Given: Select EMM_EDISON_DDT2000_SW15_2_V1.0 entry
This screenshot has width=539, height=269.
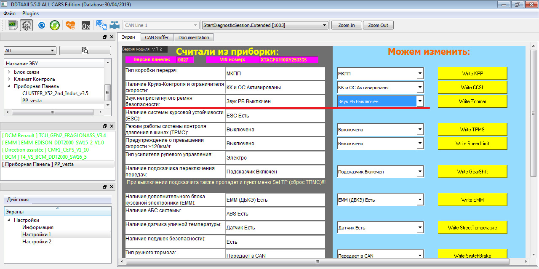Looking at the screenshot, I should click(53, 142).
